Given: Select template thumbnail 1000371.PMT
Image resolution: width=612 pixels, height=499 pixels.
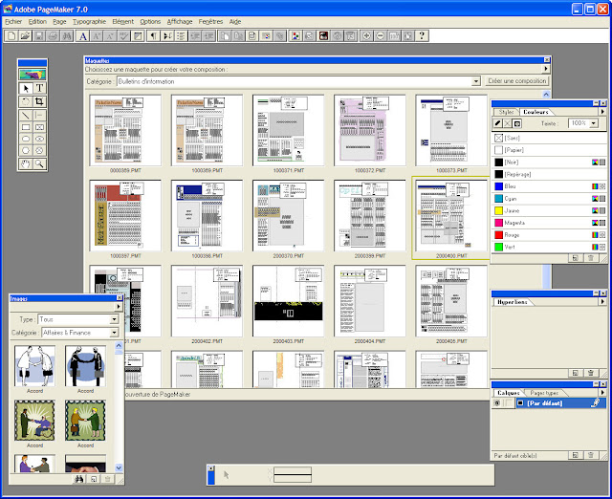Looking at the screenshot, I should pyautogui.click(x=289, y=131).
